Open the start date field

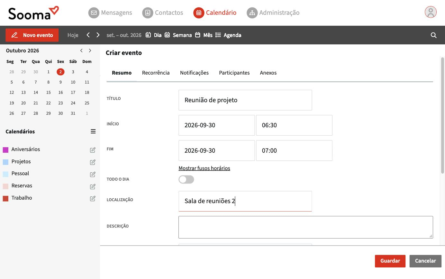point(217,125)
